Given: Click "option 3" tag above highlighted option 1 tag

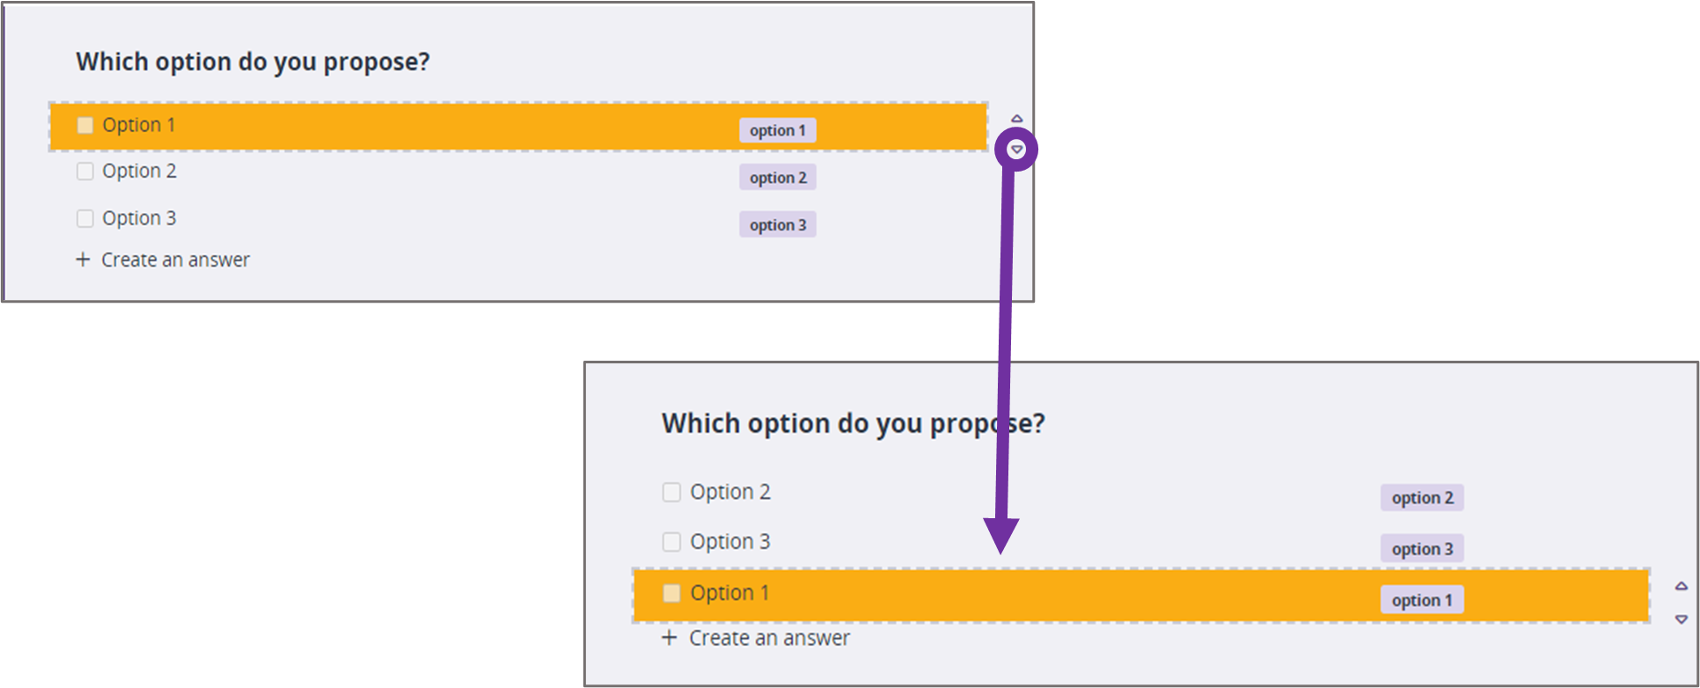Looking at the screenshot, I should (x=1421, y=549).
